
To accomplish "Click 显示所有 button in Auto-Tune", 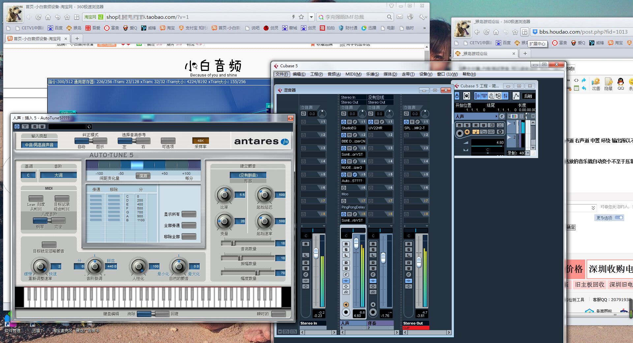I will pos(189,214).
